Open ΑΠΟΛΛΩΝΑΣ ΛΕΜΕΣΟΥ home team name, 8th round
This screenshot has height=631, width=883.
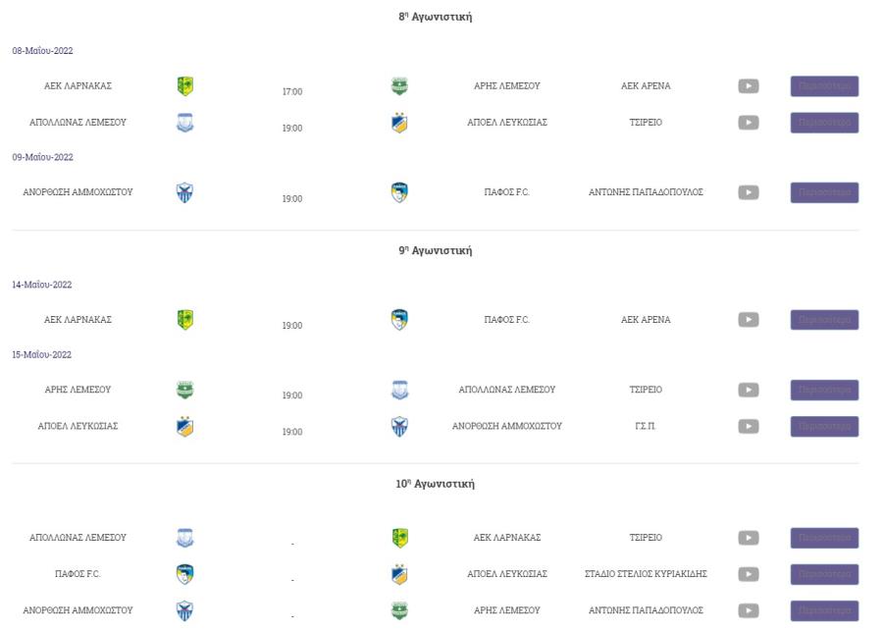[78, 123]
